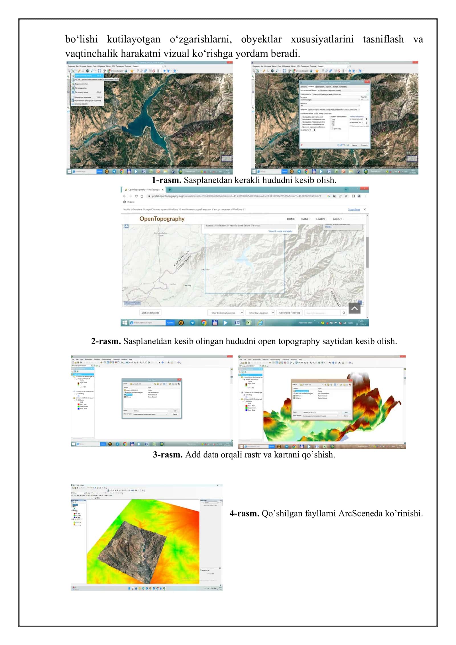
Task: Click the Green band swatch in the terrain ArcScene contents
Action: pyautogui.click(x=246, y=408)
